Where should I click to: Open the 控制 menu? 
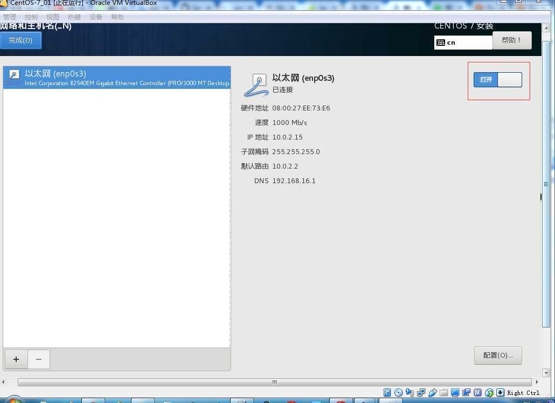click(x=31, y=17)
